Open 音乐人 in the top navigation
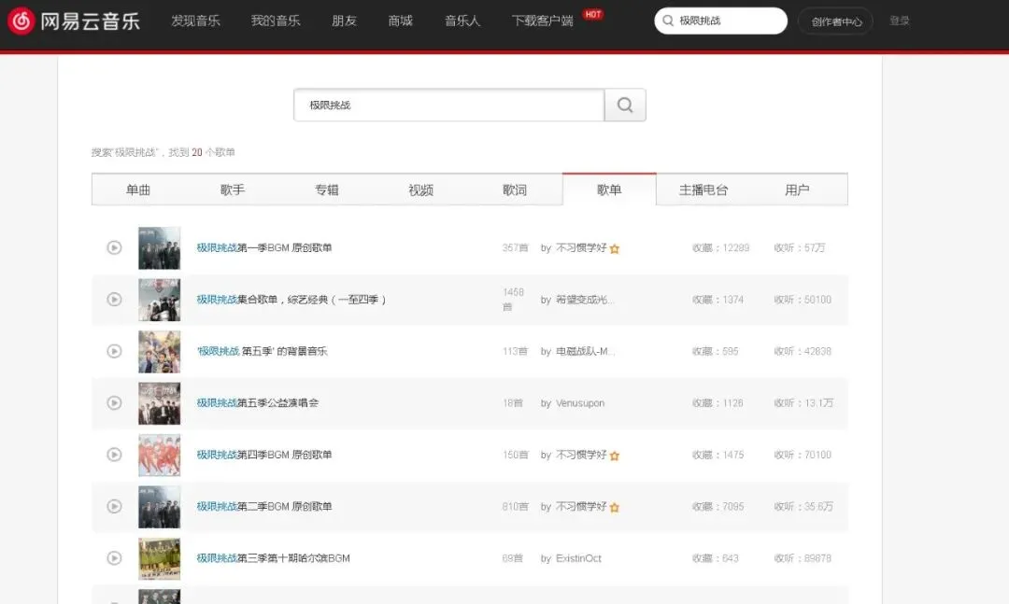 pos(462,21)
